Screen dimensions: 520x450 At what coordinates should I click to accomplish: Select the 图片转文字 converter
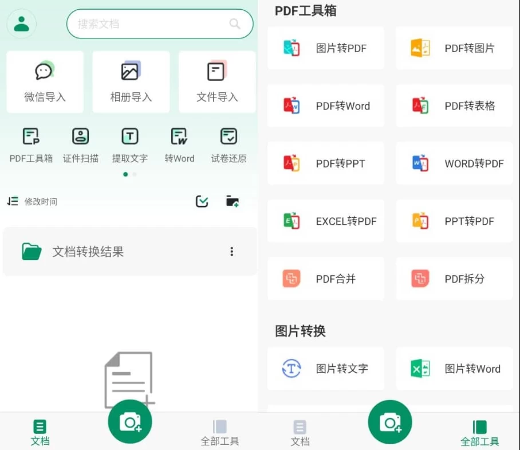click(x=325, y=369)
